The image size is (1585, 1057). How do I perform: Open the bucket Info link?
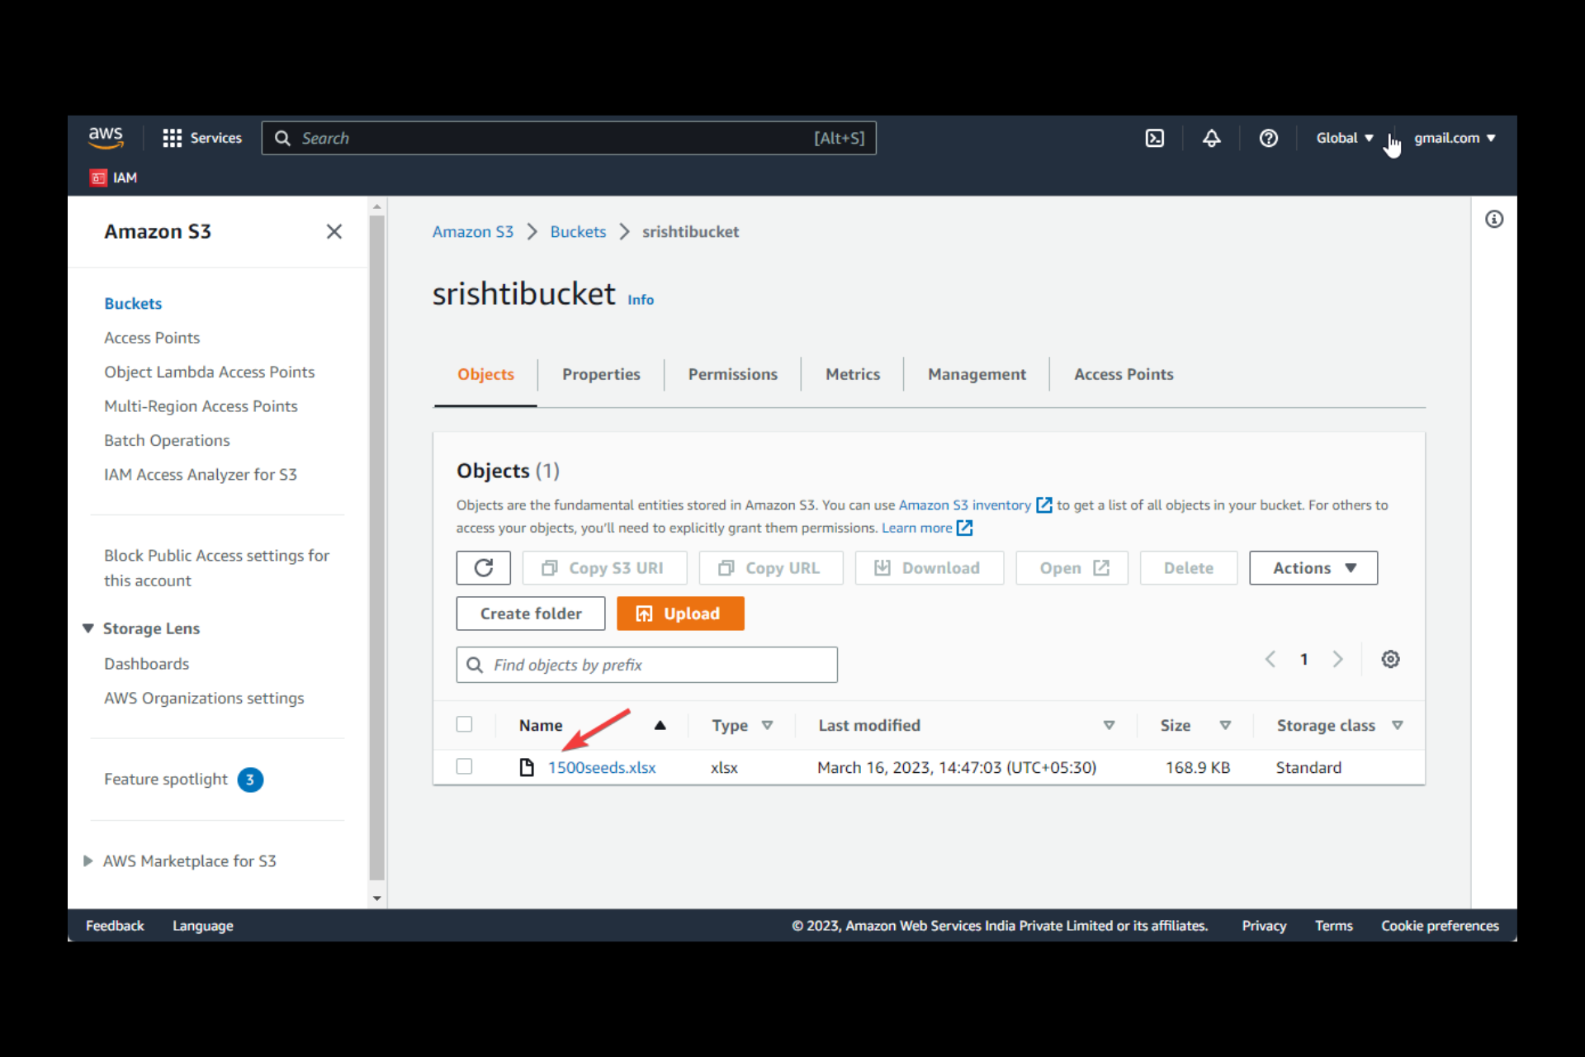pos(641,300)
